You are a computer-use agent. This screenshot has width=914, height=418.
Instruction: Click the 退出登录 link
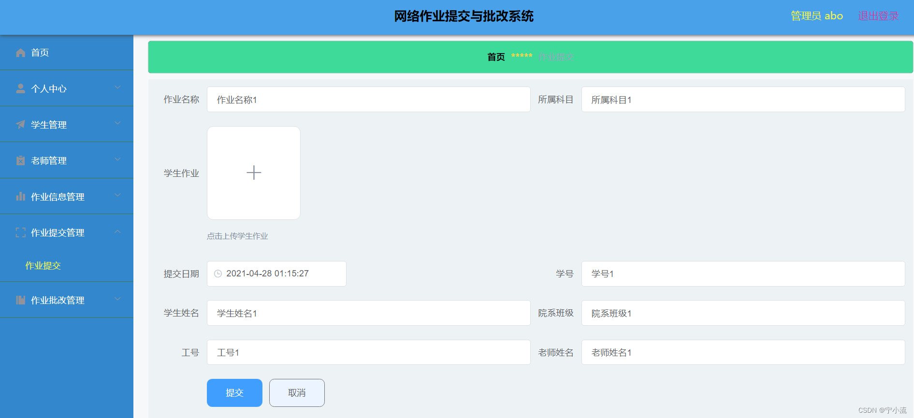point(879,16)
